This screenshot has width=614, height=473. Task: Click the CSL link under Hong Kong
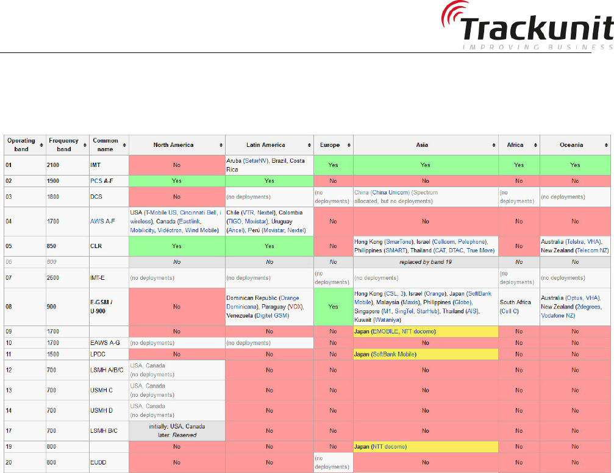tap(391, 293)
